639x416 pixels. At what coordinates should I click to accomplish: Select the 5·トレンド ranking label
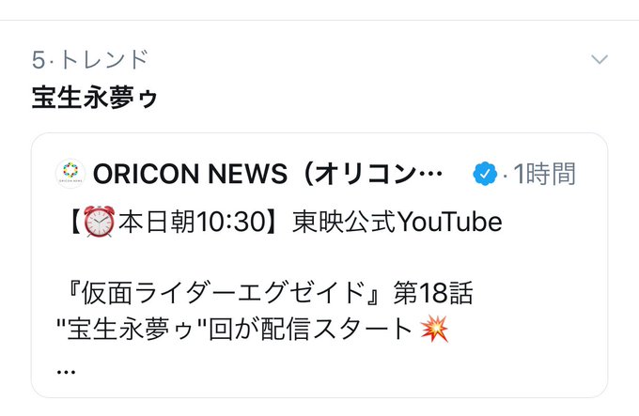[90, 59]
